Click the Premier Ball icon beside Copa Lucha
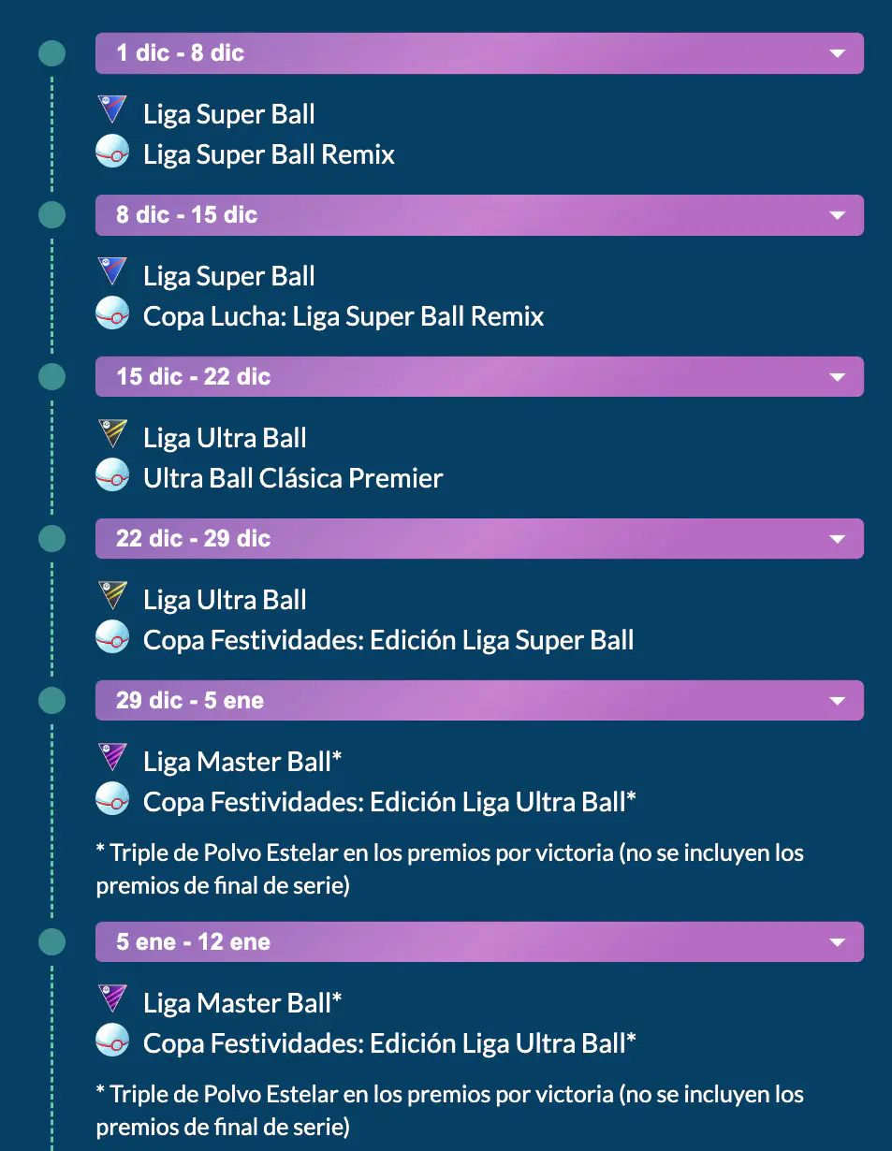This screenshot has width=892, height=1151. coord(112,313)
